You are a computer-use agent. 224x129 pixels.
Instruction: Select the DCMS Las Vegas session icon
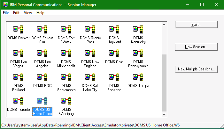point(18,53)
